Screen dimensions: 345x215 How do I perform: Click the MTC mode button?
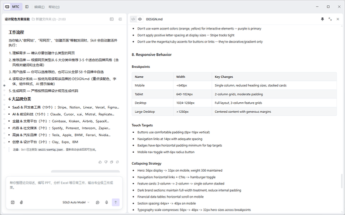(x=13, y=7)
